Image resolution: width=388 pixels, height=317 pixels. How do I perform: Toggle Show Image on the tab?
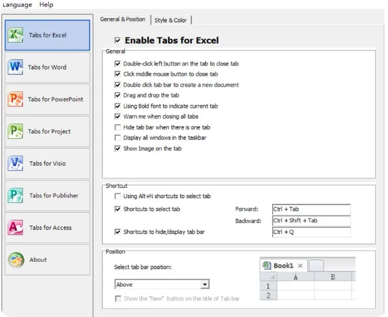coord(118,148)
